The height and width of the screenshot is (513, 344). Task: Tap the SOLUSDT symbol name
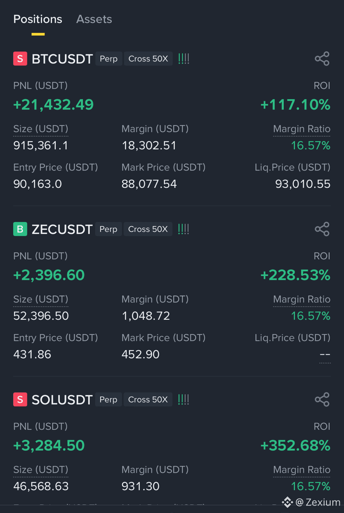pyautogui.click(x=62, y=400)
